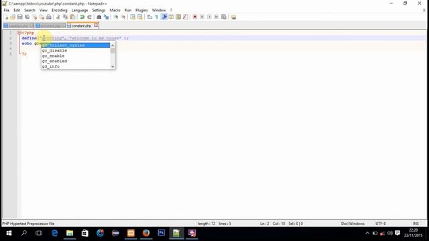Open the Edit menu
Image resolution: width=429 pixels, height=241 pixels.
[x=17, y=10]
